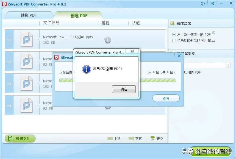The width and height of the screenshot is (236, 159).
Task: Open the help icon in title bar
Action: [203, 4]
